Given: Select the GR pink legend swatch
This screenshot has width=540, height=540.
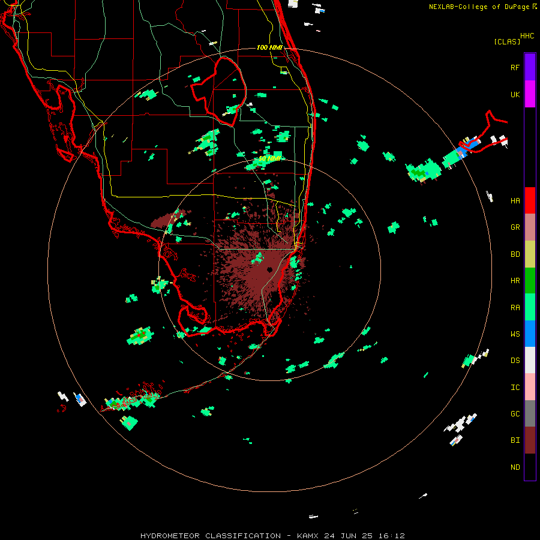Looking at the screenshot, I should click(530, 227).
